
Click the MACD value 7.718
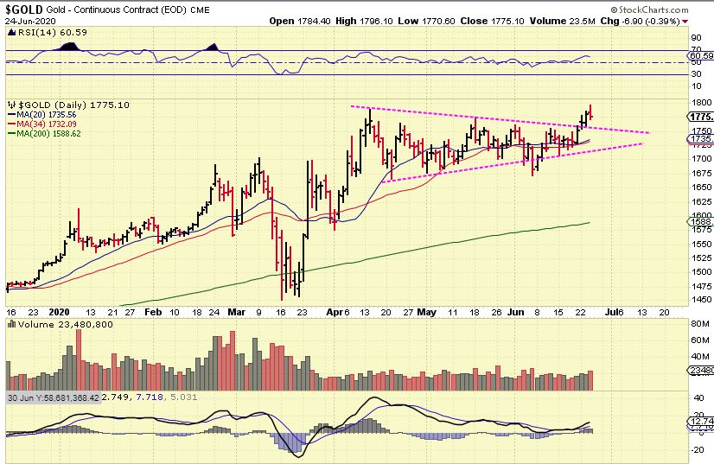[x=150, y=397]
